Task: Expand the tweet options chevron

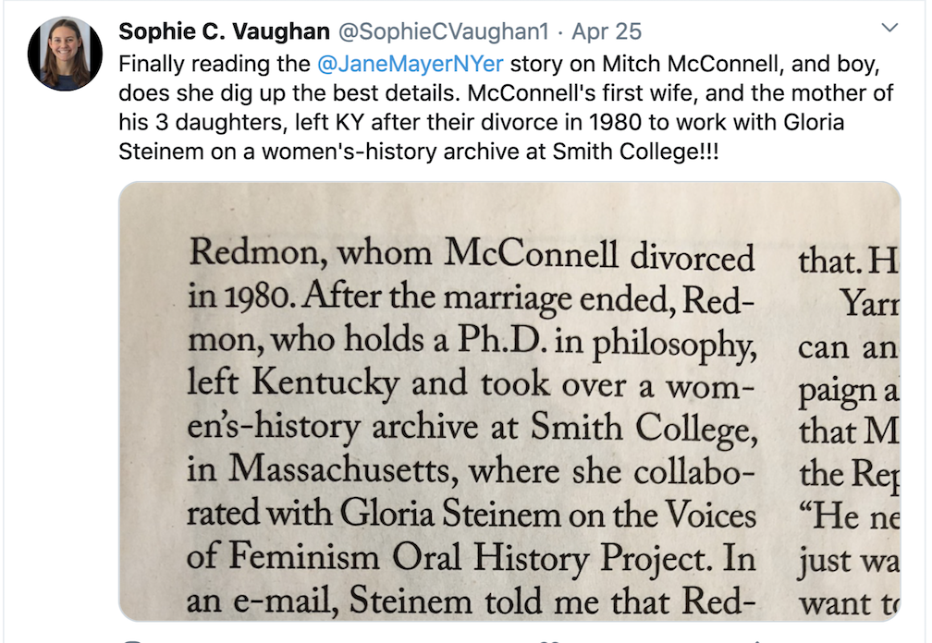Action: [x=890, y=30]
